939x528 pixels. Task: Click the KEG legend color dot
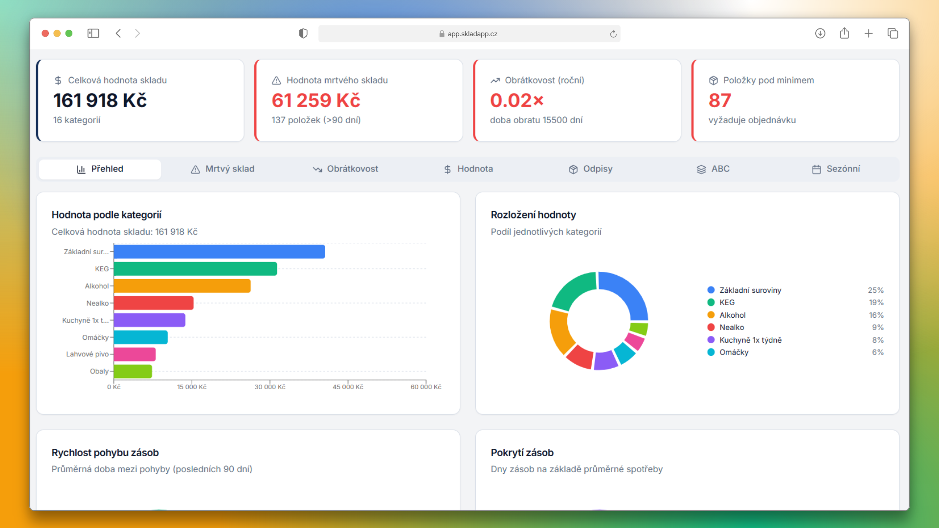tap(711, 303)
